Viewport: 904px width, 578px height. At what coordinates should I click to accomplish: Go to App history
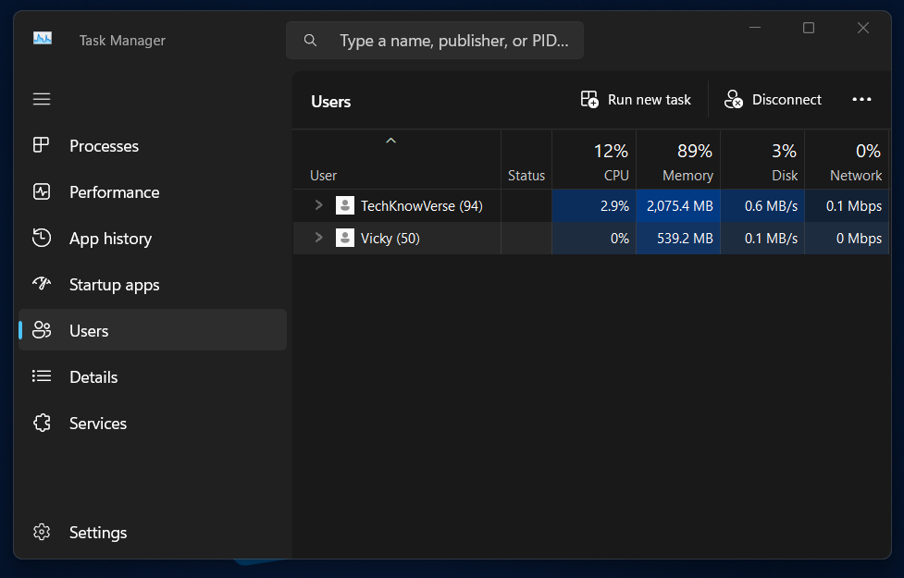pyautogui.click(x=110, y=239)
